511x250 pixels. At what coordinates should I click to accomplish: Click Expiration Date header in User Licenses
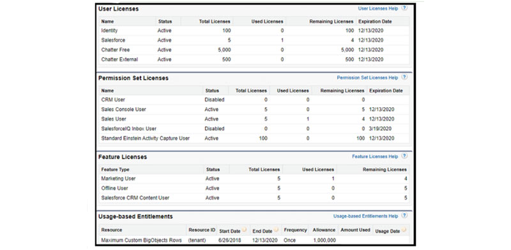click(x=375, y=22)
